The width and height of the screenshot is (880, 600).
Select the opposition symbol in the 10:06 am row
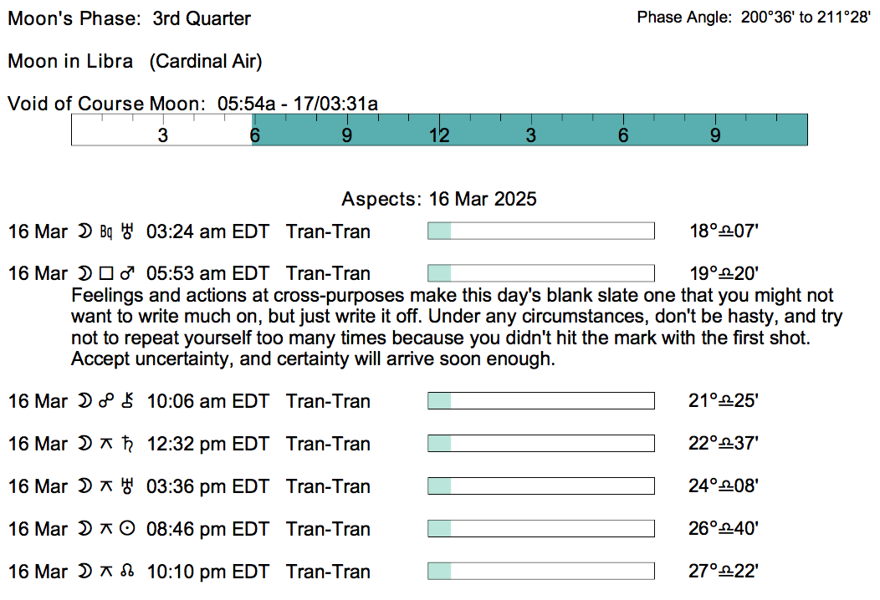105,401
